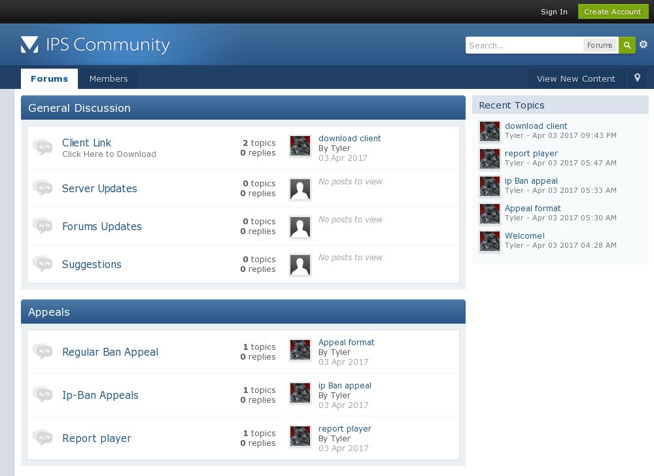Open View New Content
654x476 pixels.
coord(576,79)
